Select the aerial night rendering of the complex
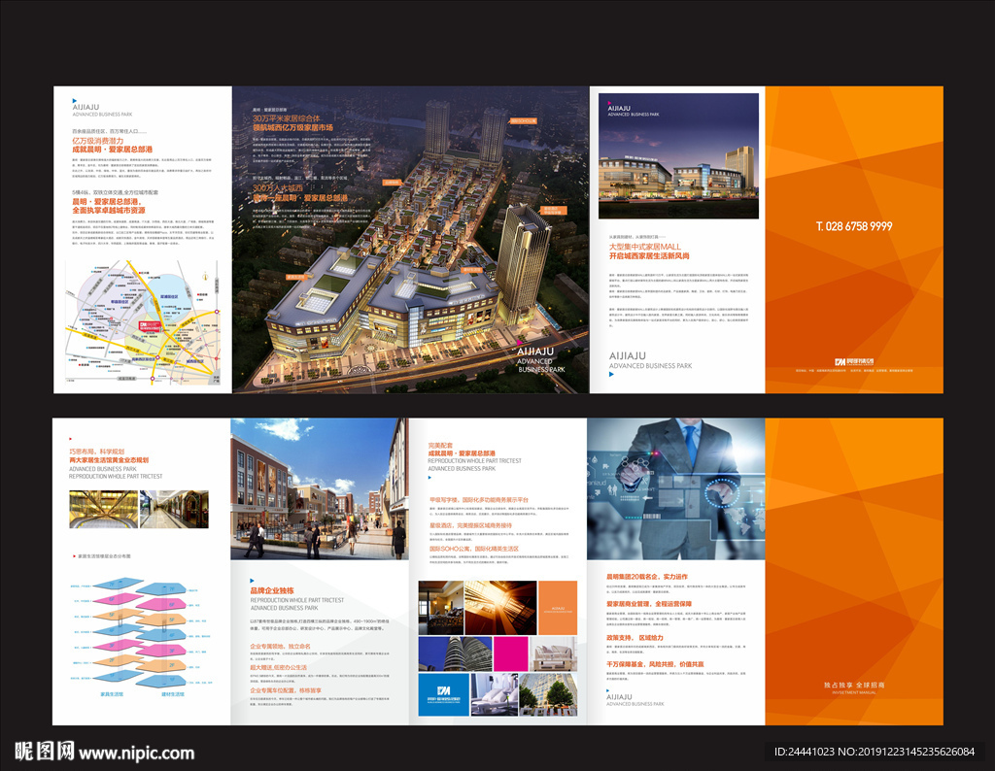Viewport: 995px width, 771px height. coord(411,240)
